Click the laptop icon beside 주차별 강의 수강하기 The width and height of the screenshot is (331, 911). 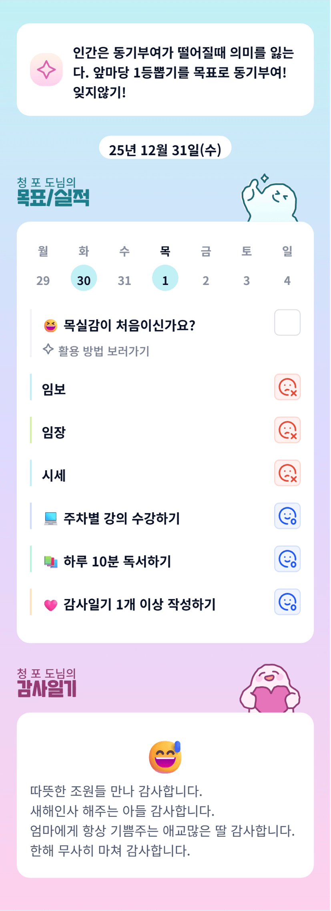[51, 519]
